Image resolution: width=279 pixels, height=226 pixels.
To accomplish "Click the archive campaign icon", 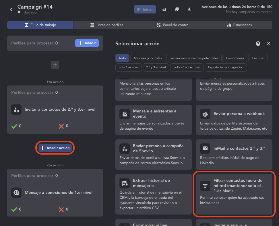I will pos(164,9).
